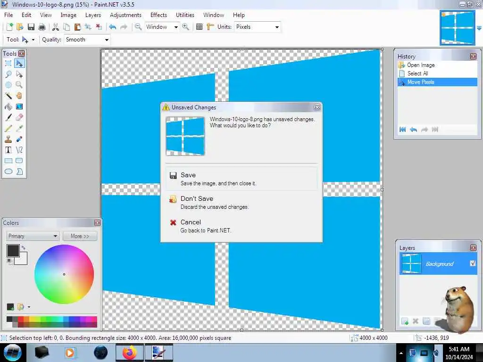Open the 'Primary' color selector dropdown
483x362 pixels.
33,236
